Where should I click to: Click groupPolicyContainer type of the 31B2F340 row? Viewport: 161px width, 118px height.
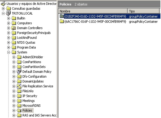[143, 16]
